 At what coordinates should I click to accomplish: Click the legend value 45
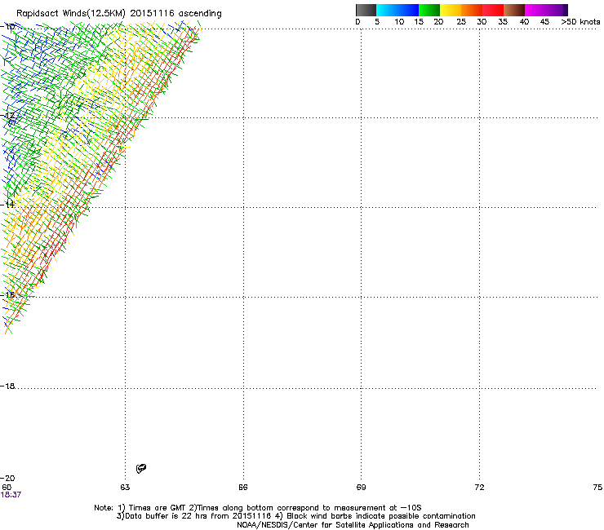point(544,22)
